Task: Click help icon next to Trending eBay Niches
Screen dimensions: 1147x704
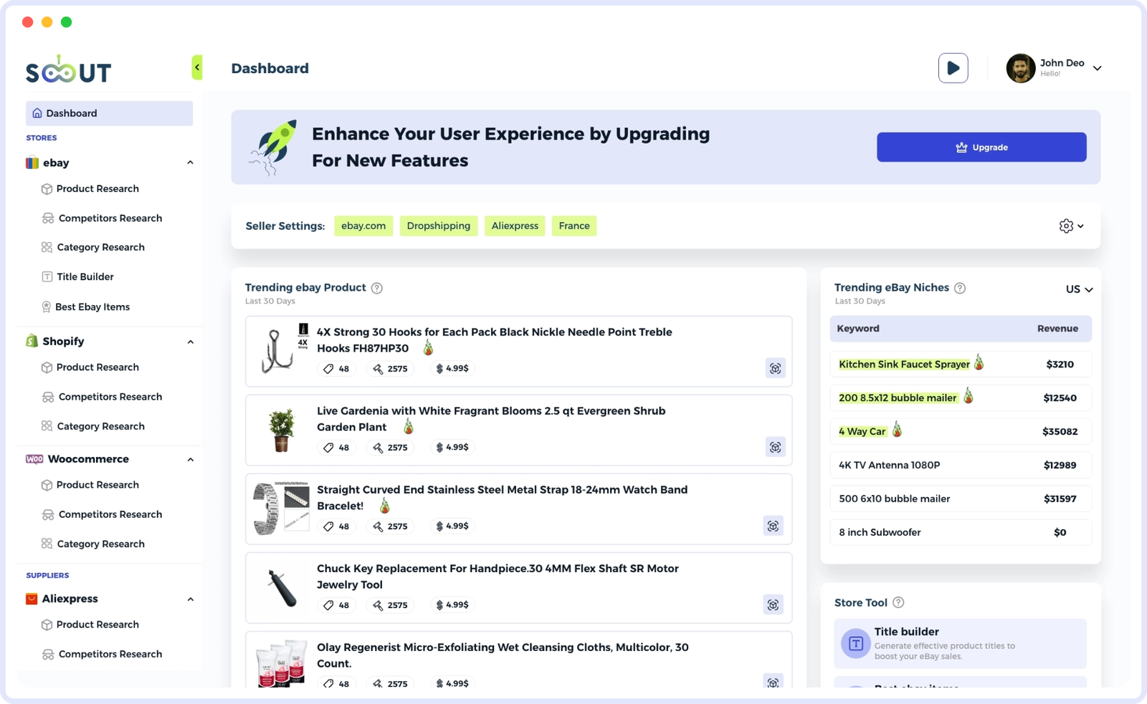Action: 960,288
